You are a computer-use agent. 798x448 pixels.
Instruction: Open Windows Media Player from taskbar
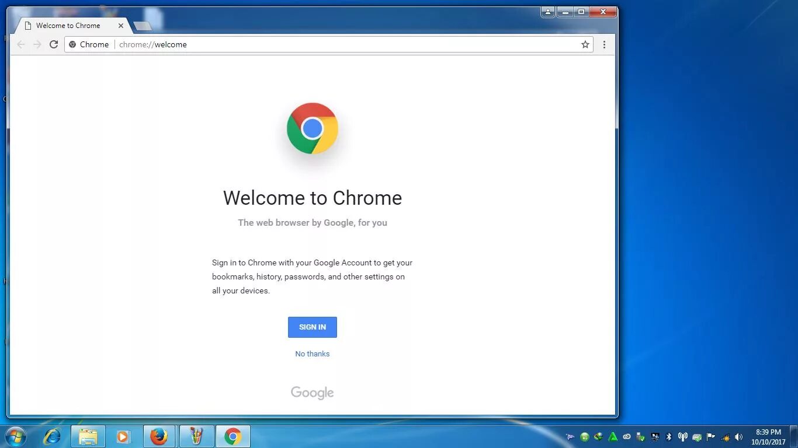pos(123,436)
